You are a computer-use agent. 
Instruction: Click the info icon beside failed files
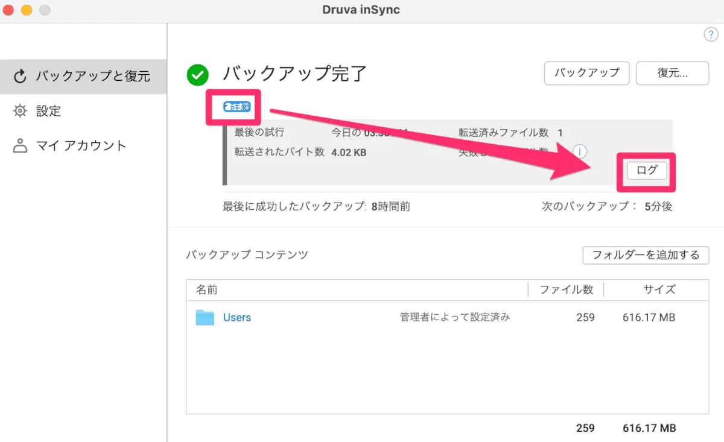click(579, 151)
